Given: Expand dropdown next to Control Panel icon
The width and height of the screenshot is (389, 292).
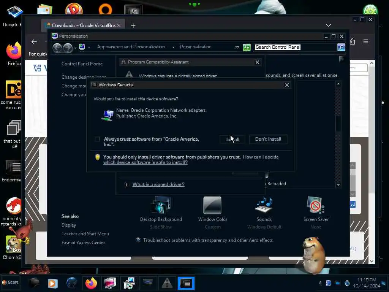Looking at the screenshot, I should (89, 47).
